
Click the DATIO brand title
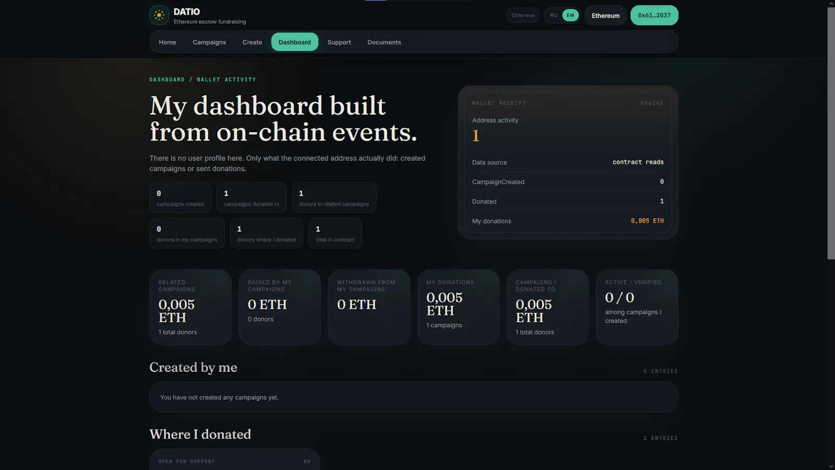click(187, 11)
